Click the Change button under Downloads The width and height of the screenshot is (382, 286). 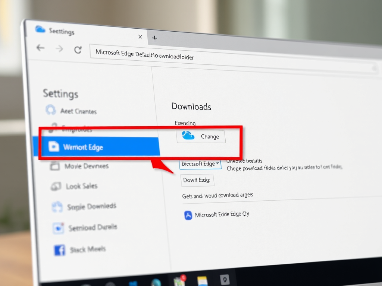(x=201, y=136)
